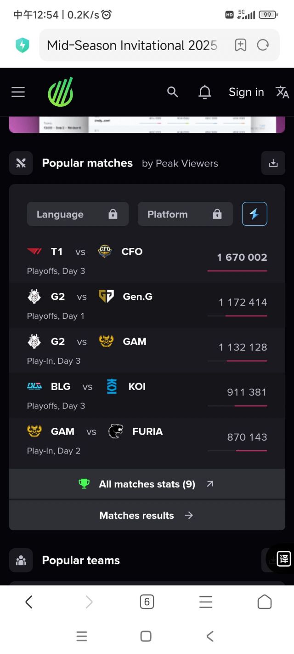Screen dimensions: 294x654
Task: Click the Sign in link
Action: pyautogui.click(x=246, y=92)
